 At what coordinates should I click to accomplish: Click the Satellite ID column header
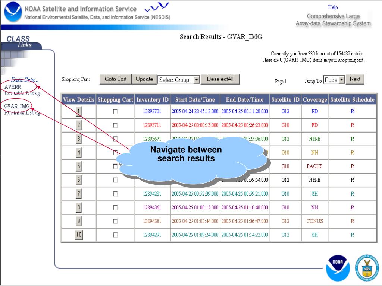(x=285, y=99)
